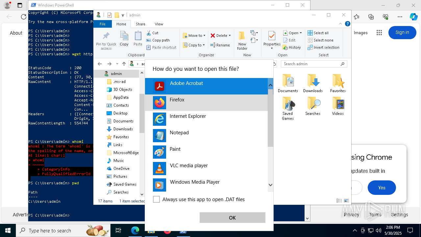Click Paste shortcut in the ribbon
This screenshot has width=421, height=237.
pos(161,47)
